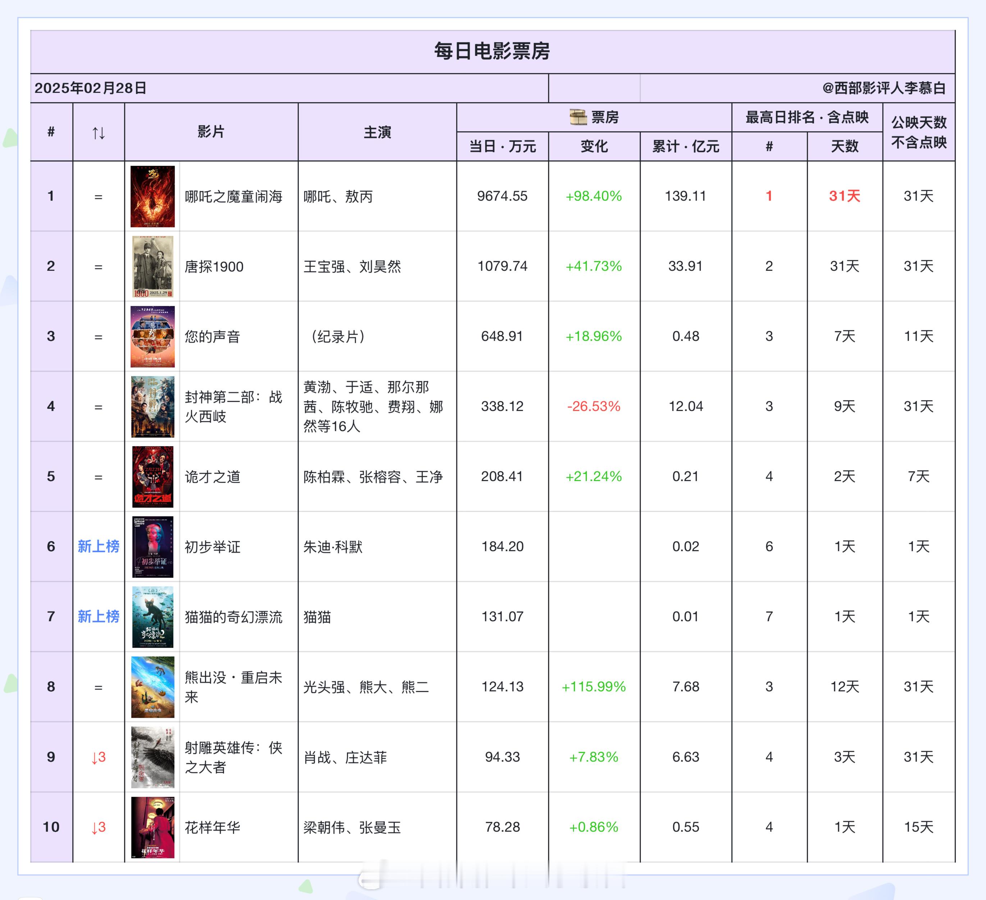
Task: Click the 新上榜 tag for 猫猫的奇幻漂流
Action: (98, 616)
